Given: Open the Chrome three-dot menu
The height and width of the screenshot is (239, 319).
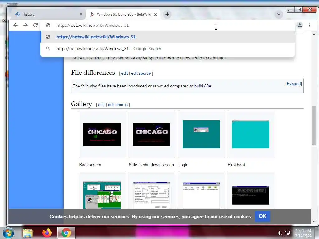Looking at the screenshot, I should [x=310, y=25].
